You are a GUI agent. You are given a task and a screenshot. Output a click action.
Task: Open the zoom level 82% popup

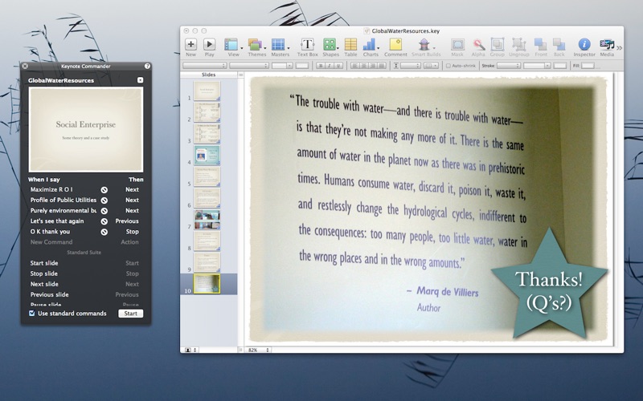click(258, 350)
